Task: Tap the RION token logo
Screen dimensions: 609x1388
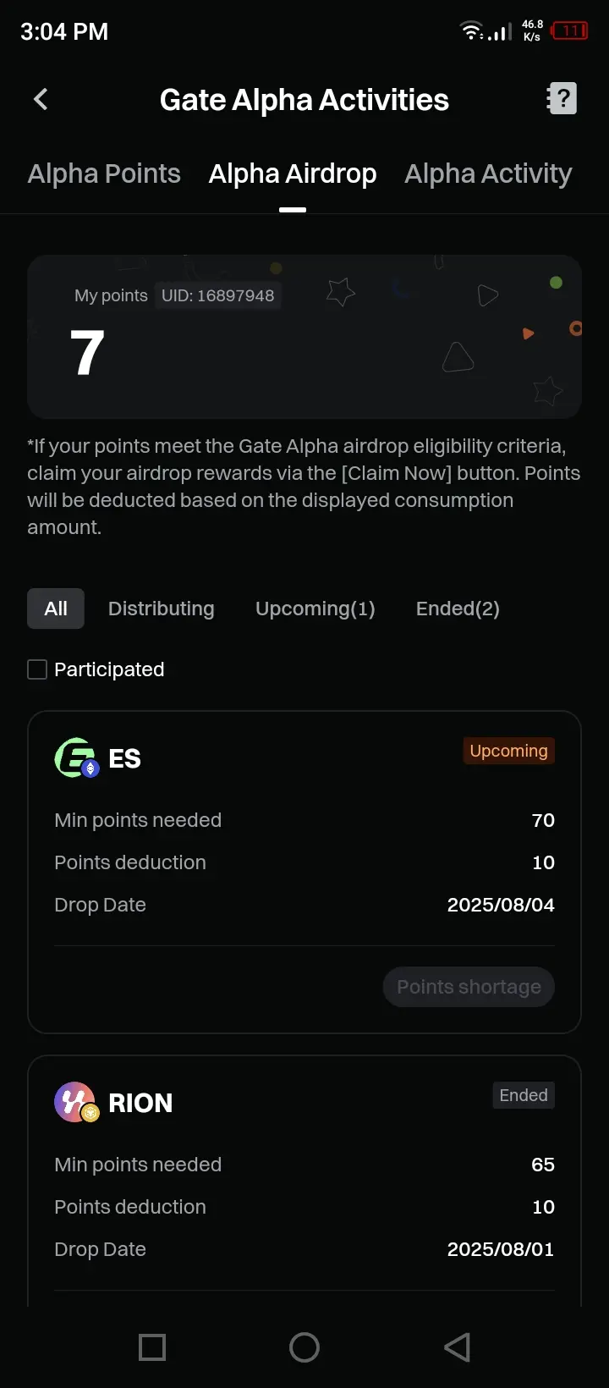Action: 78,1102
